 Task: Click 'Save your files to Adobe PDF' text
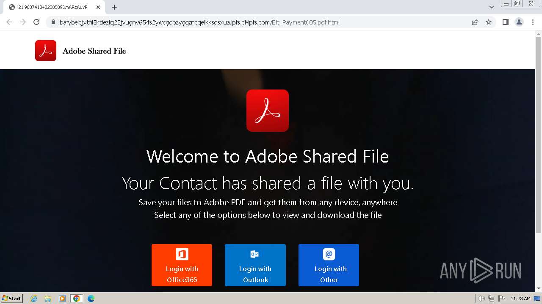[x=268, y=202]
